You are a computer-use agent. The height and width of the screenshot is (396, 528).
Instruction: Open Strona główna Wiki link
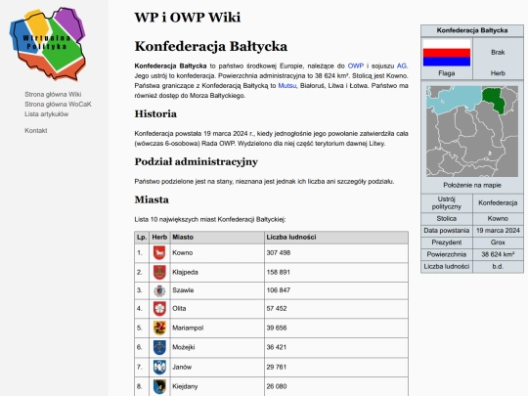point(53,94)
